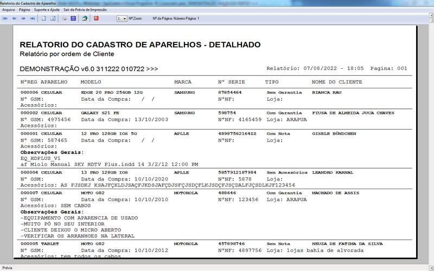Click the vertical scrollbar up arrow
The width and height of the screenshot is (434, 271).
431,15
